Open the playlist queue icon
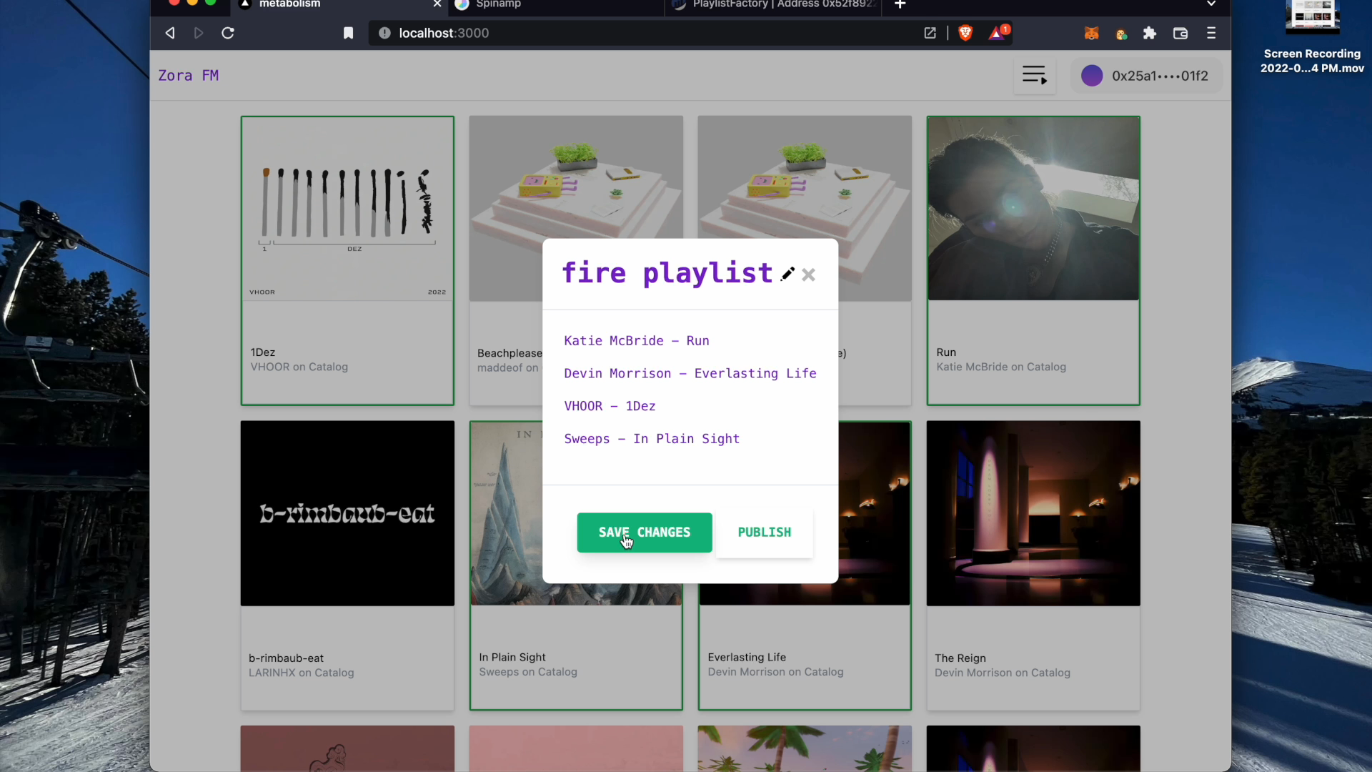Viewport: 1372px width, 772px height. (x=1034, y=76)
